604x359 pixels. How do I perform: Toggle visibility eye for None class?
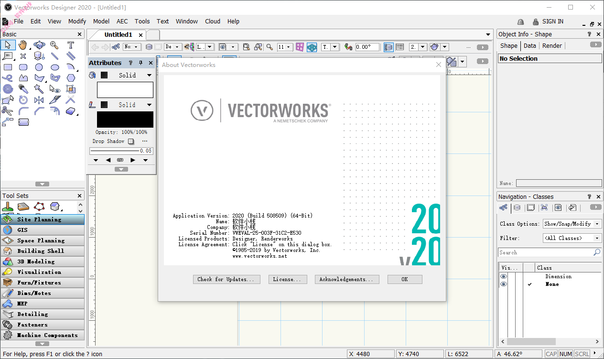tap(504, 284)
